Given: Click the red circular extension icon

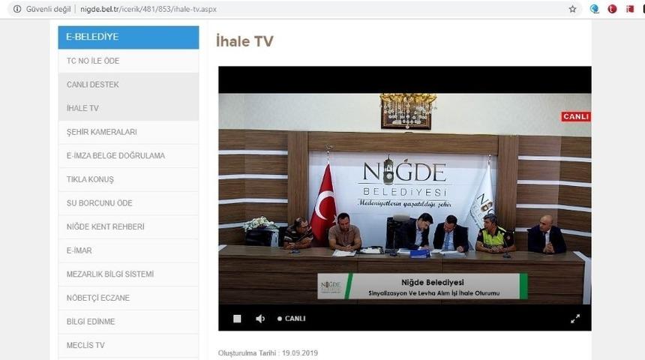Looking at the screenshot, I should (x=612, y=9).
